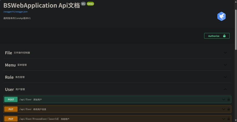Click lock icon on POST 添加用户 row
Screen dimensions: 237x122
(x=228, y=99)
